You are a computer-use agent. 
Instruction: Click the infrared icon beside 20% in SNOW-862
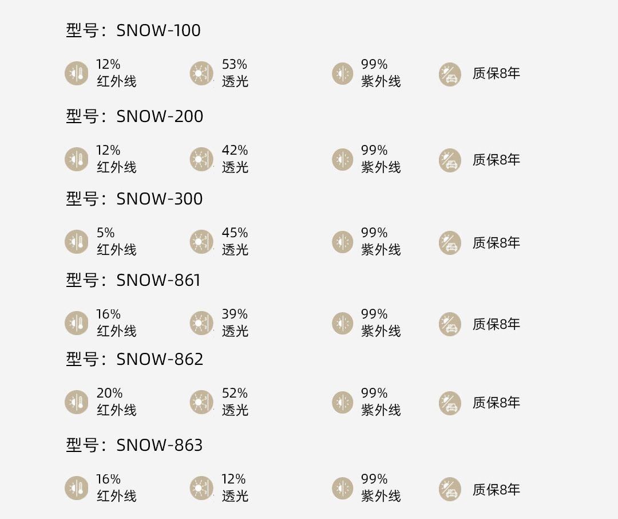tap(77, 402)
